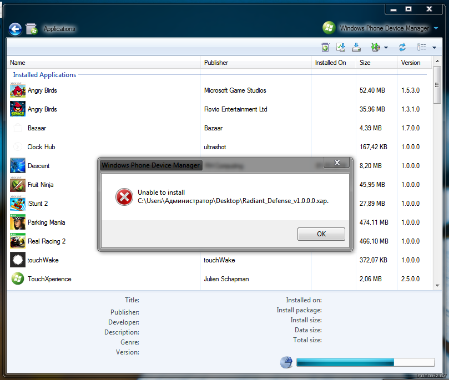
Task: Click the green Windows Phone logo orb
Action: tap(329, 28)
